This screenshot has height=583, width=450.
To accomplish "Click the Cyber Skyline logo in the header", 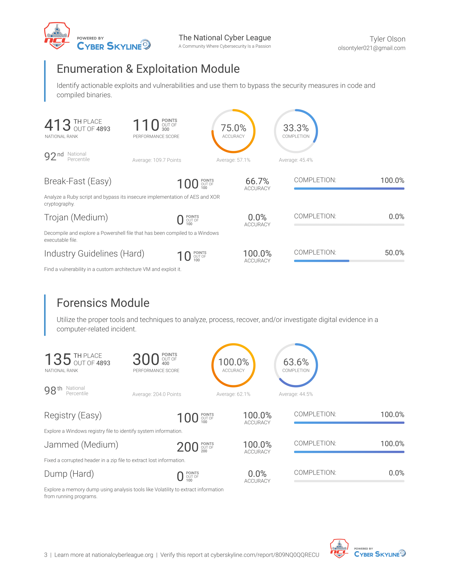I will [114, 44].
